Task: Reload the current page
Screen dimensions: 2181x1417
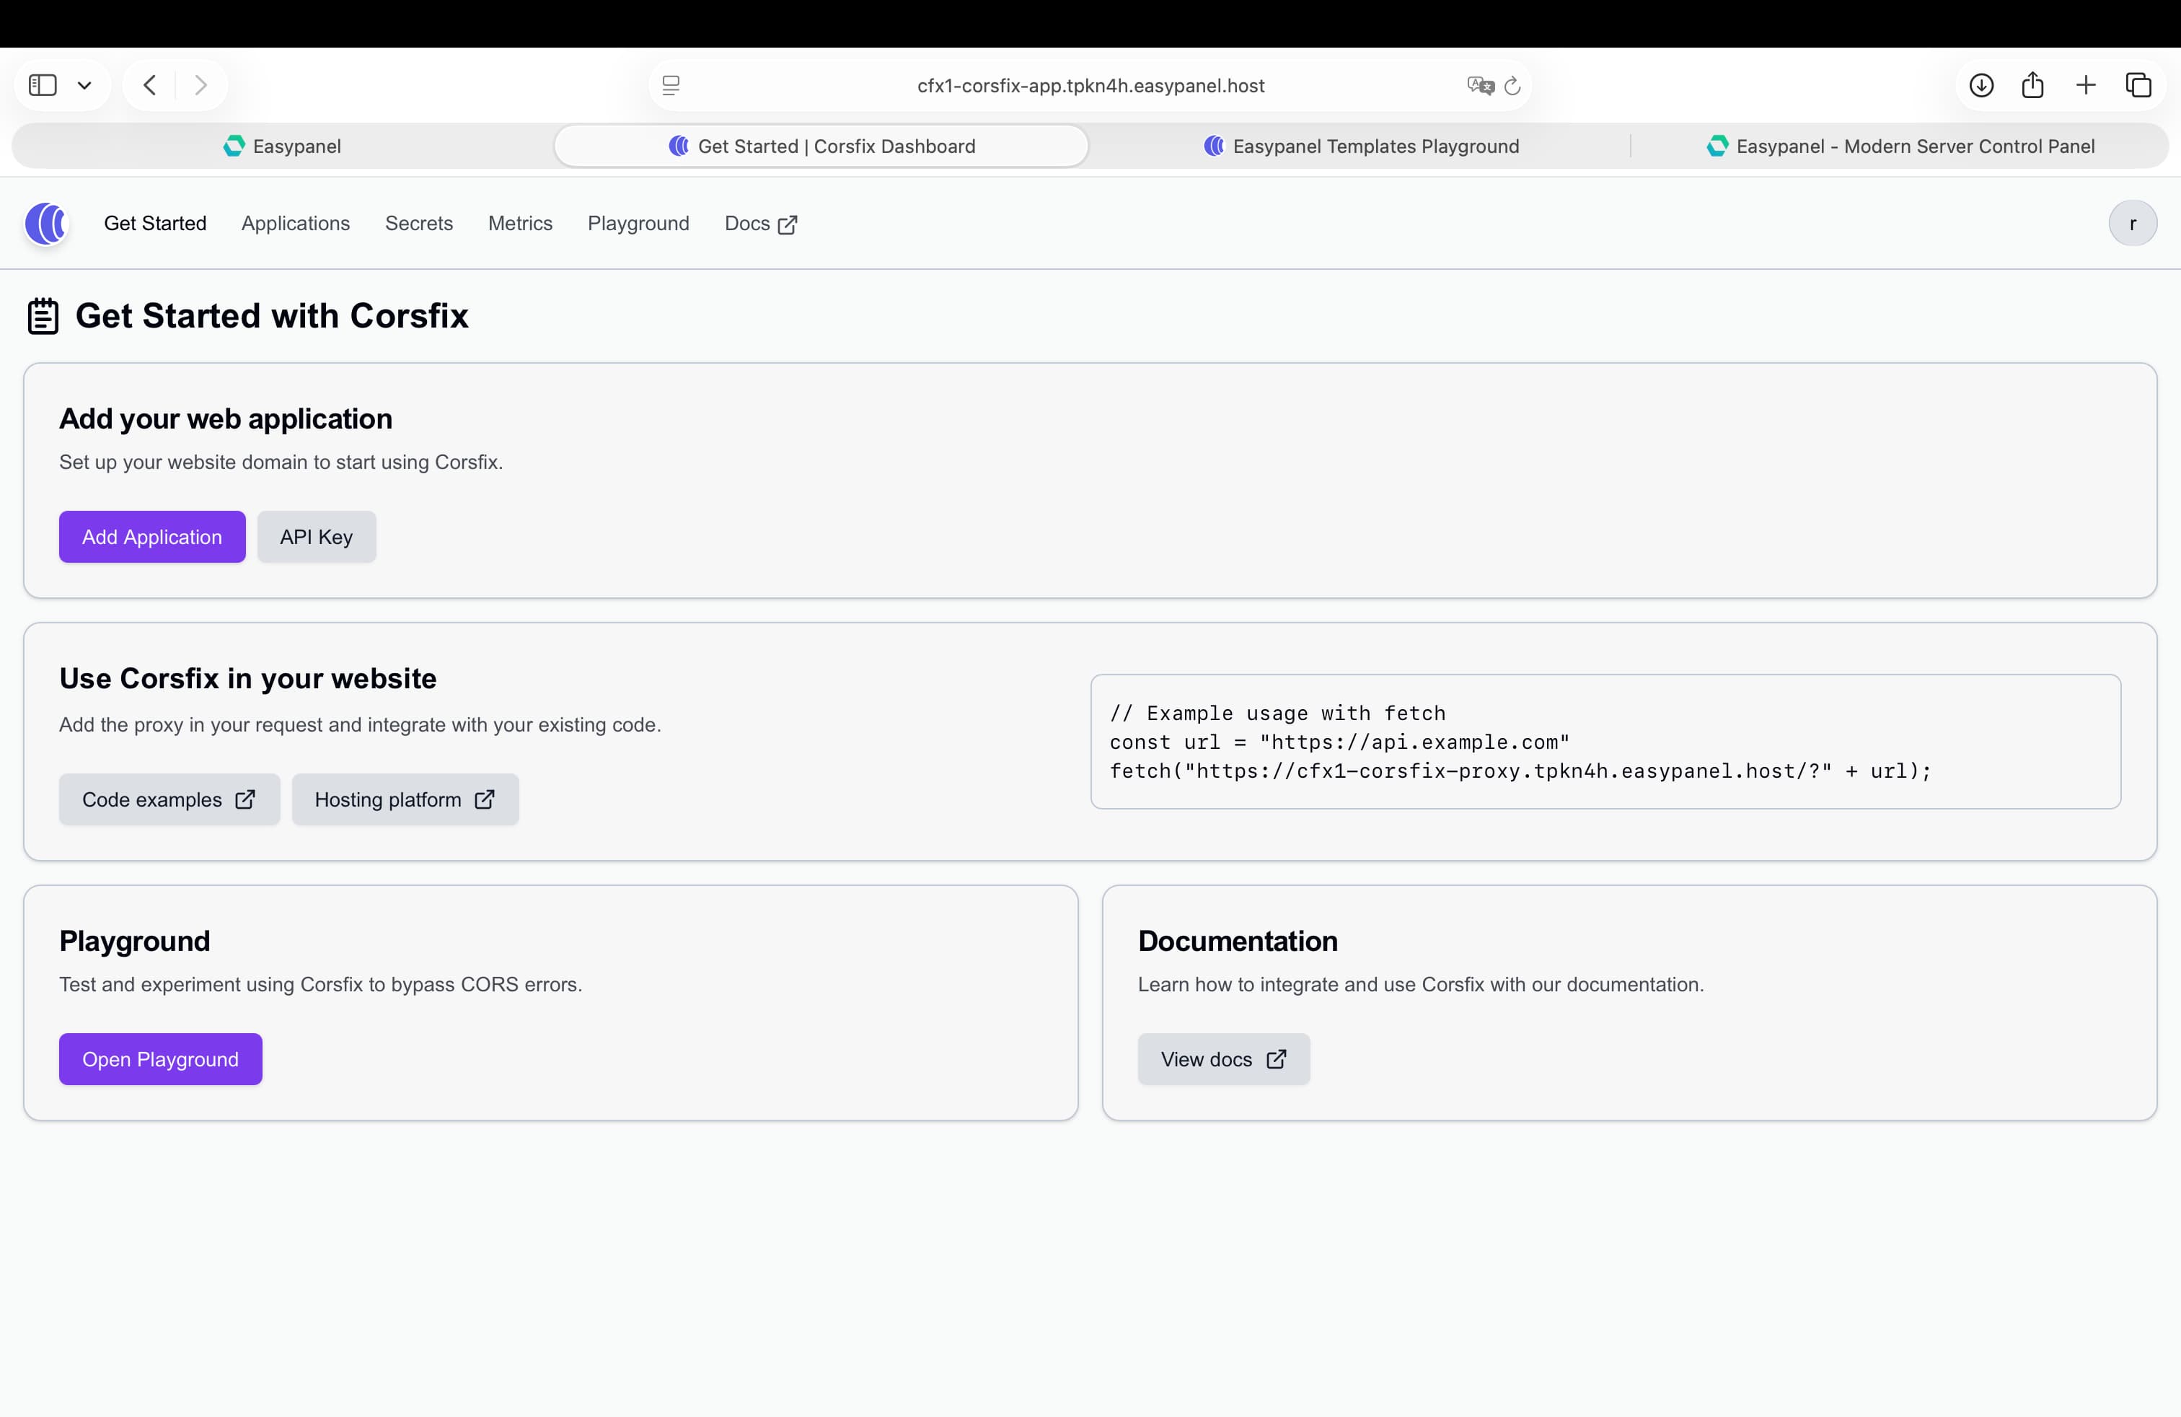Action: [x=1512, y=85]
